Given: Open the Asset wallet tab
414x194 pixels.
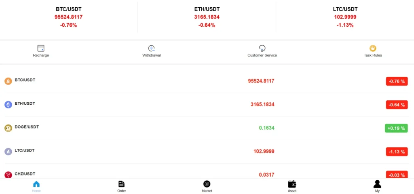Looking at the screenshot, I should (x=292, y=186).
